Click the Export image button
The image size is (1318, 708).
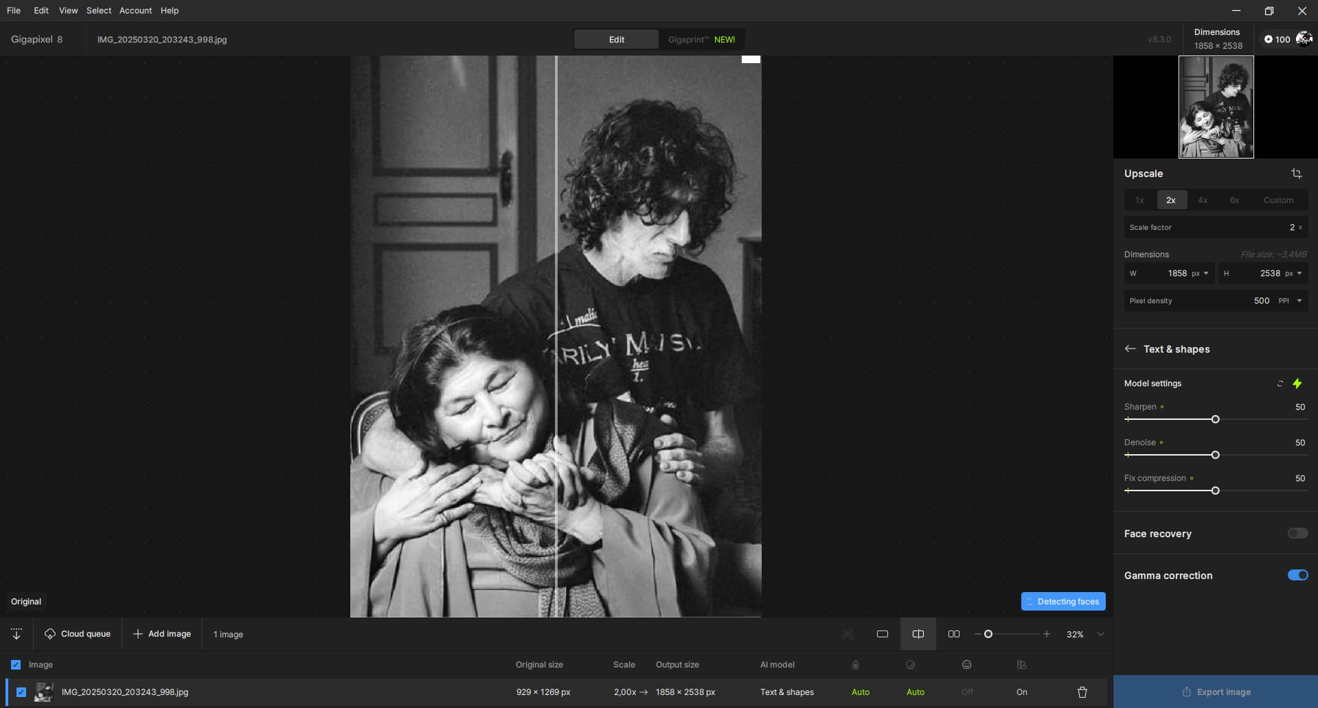[1215, 692]
